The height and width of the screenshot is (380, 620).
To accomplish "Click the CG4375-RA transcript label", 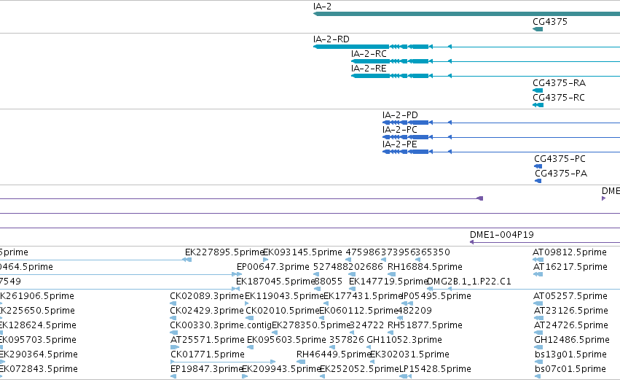I will (x=559, y=82).
